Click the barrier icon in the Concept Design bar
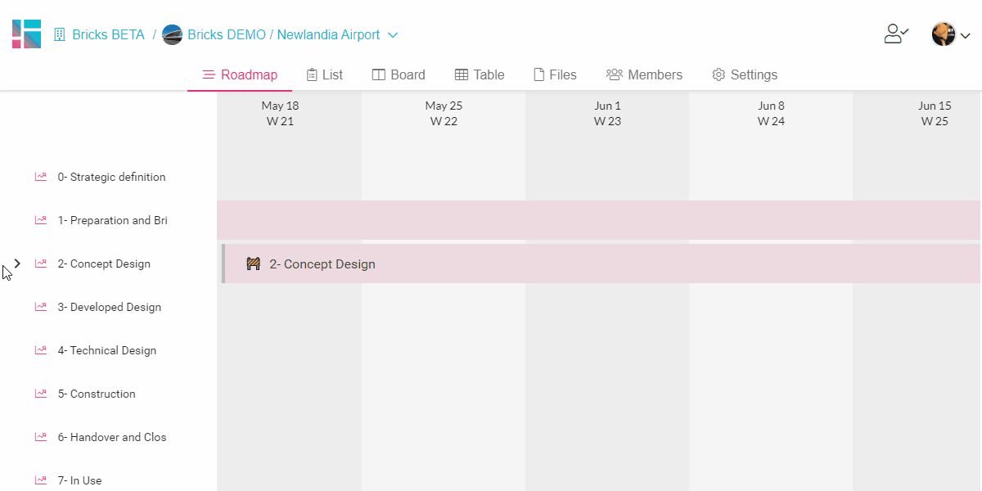The image size is (982, 491). tap(254, 264)
